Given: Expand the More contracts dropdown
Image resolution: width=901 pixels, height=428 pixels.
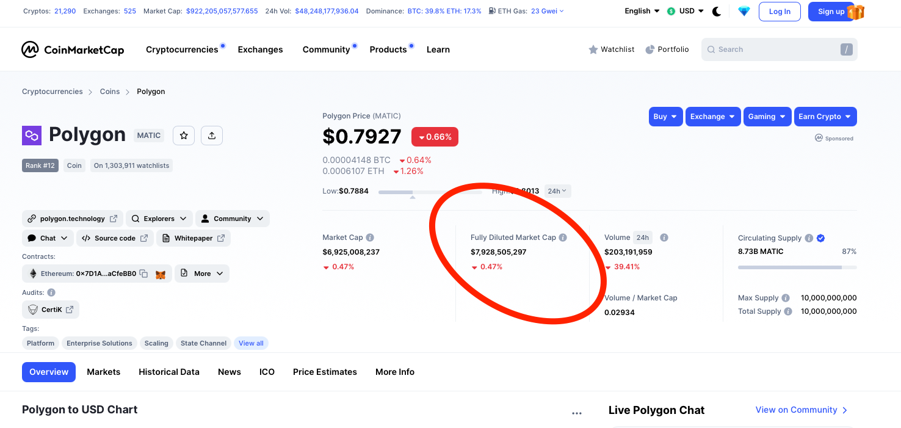Looking at the screenshot, I should [x=202, y=274].
